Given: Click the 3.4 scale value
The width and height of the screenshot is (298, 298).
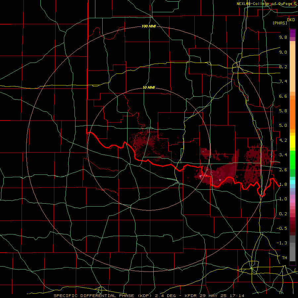Looking at the screenshot, I should click(283, 155).
